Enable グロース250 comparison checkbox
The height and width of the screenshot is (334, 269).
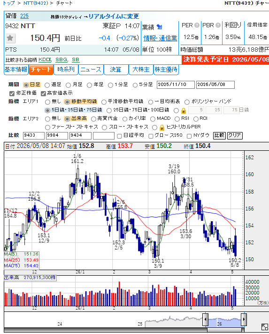coord(151,136)
